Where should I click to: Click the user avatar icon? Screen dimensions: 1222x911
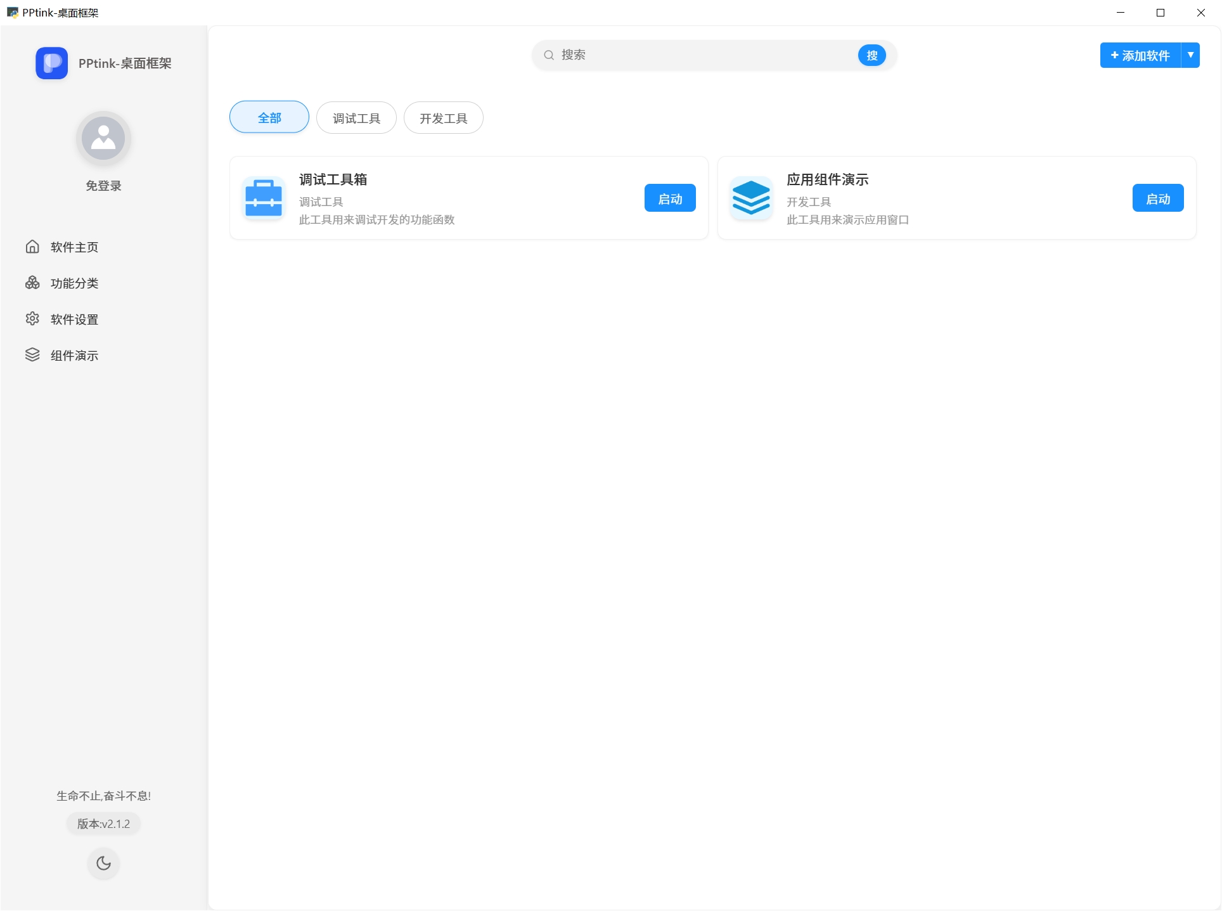click(103, 138)
